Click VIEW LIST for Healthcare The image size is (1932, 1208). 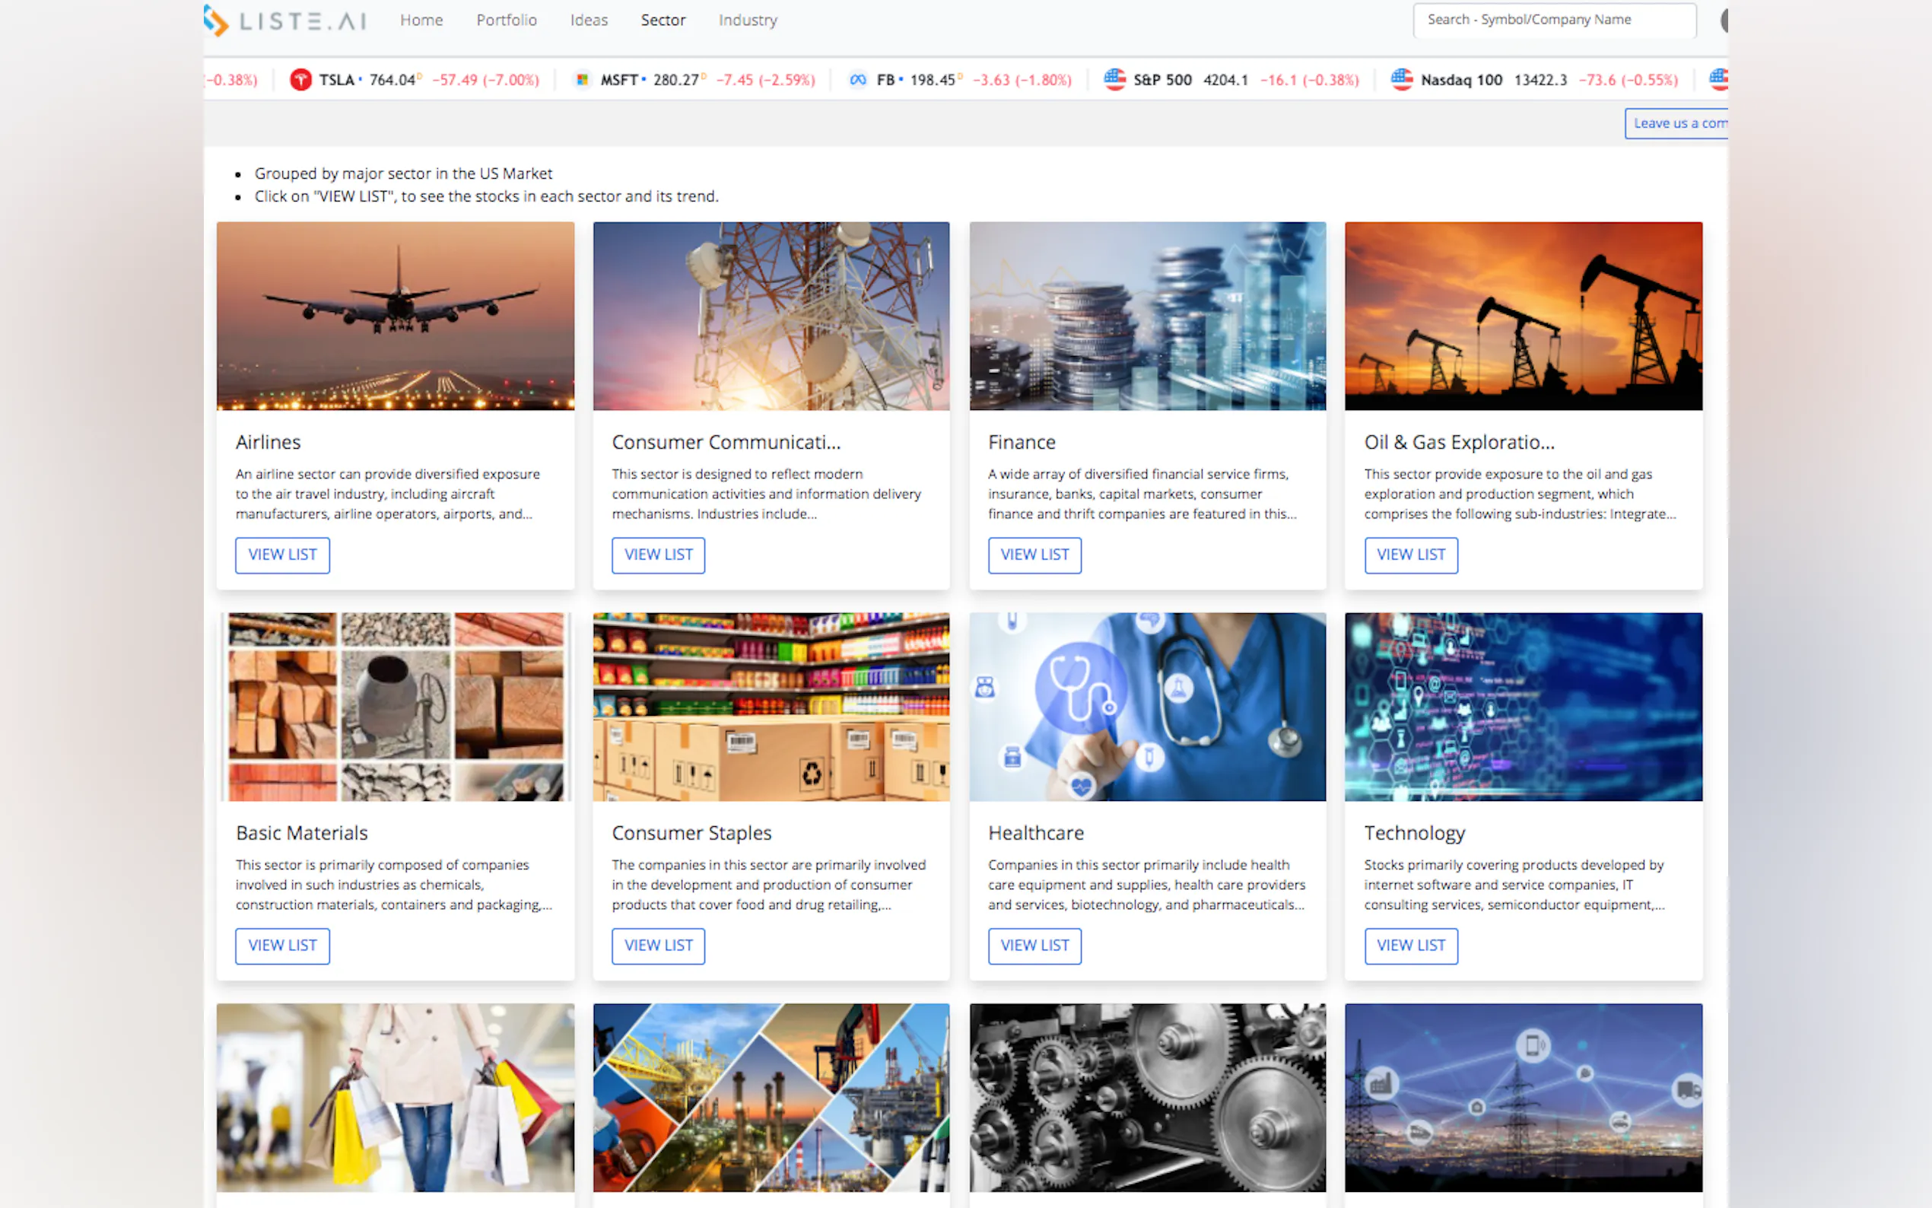click(1034, 945)
